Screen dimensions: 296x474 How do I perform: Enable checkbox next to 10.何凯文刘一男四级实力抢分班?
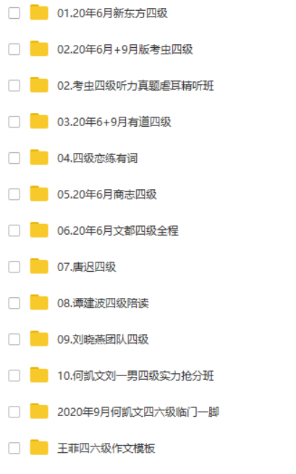[14, 375]
